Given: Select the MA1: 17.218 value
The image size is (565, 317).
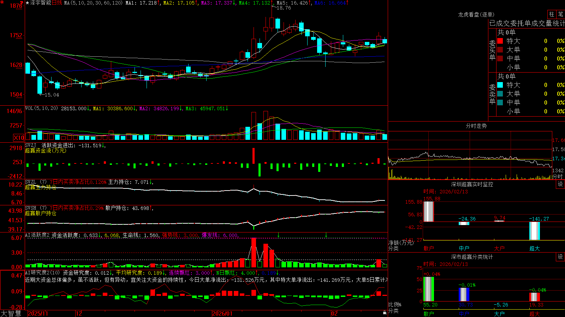Looking at the screenshot, I should tap(141, 3).
